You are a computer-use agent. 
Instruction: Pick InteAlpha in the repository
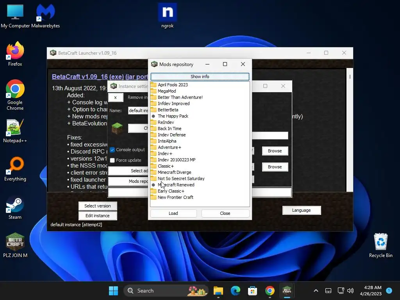pos(167,141)
